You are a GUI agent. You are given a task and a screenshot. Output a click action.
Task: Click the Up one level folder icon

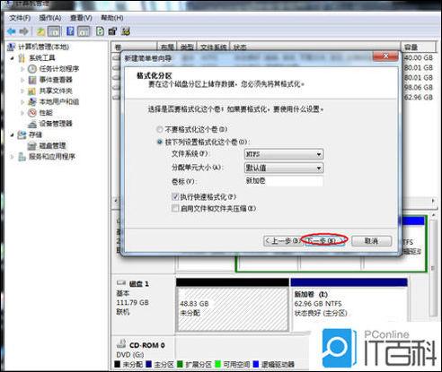click(40, 31)
